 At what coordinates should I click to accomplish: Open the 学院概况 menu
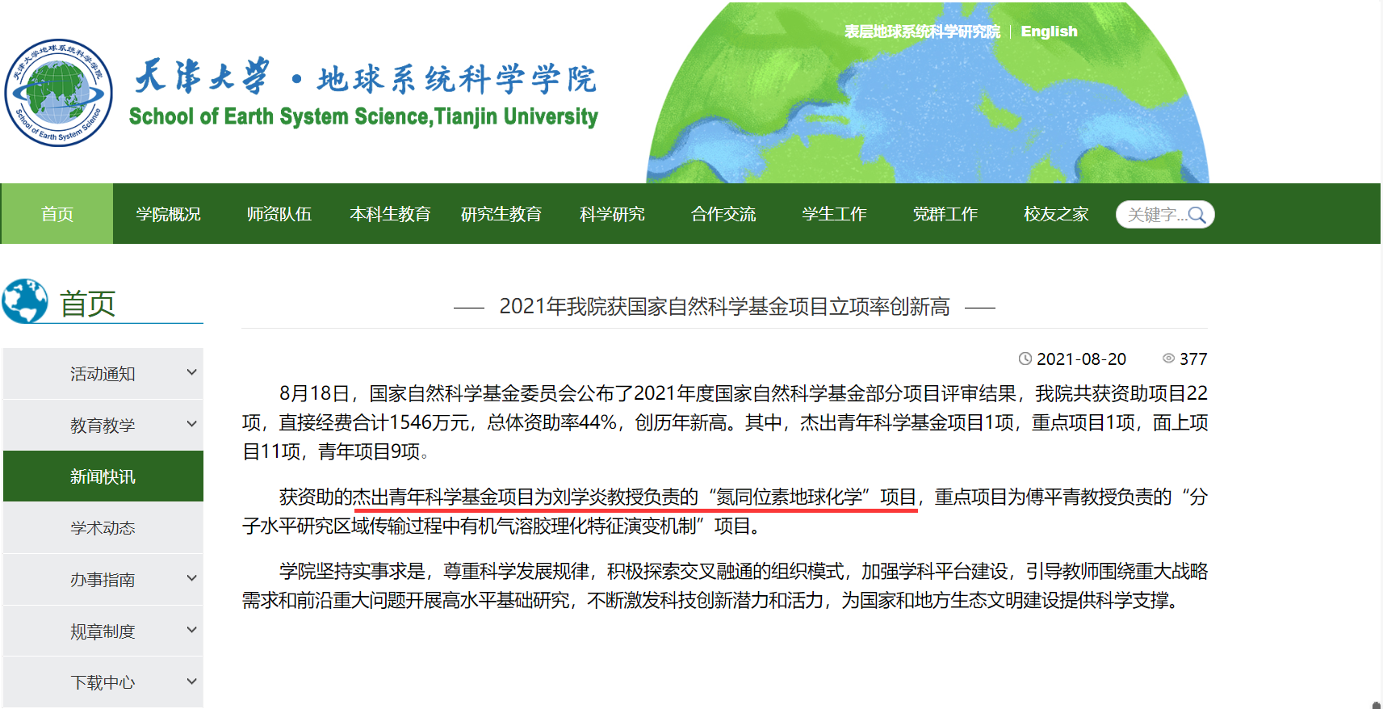[168, 214]
